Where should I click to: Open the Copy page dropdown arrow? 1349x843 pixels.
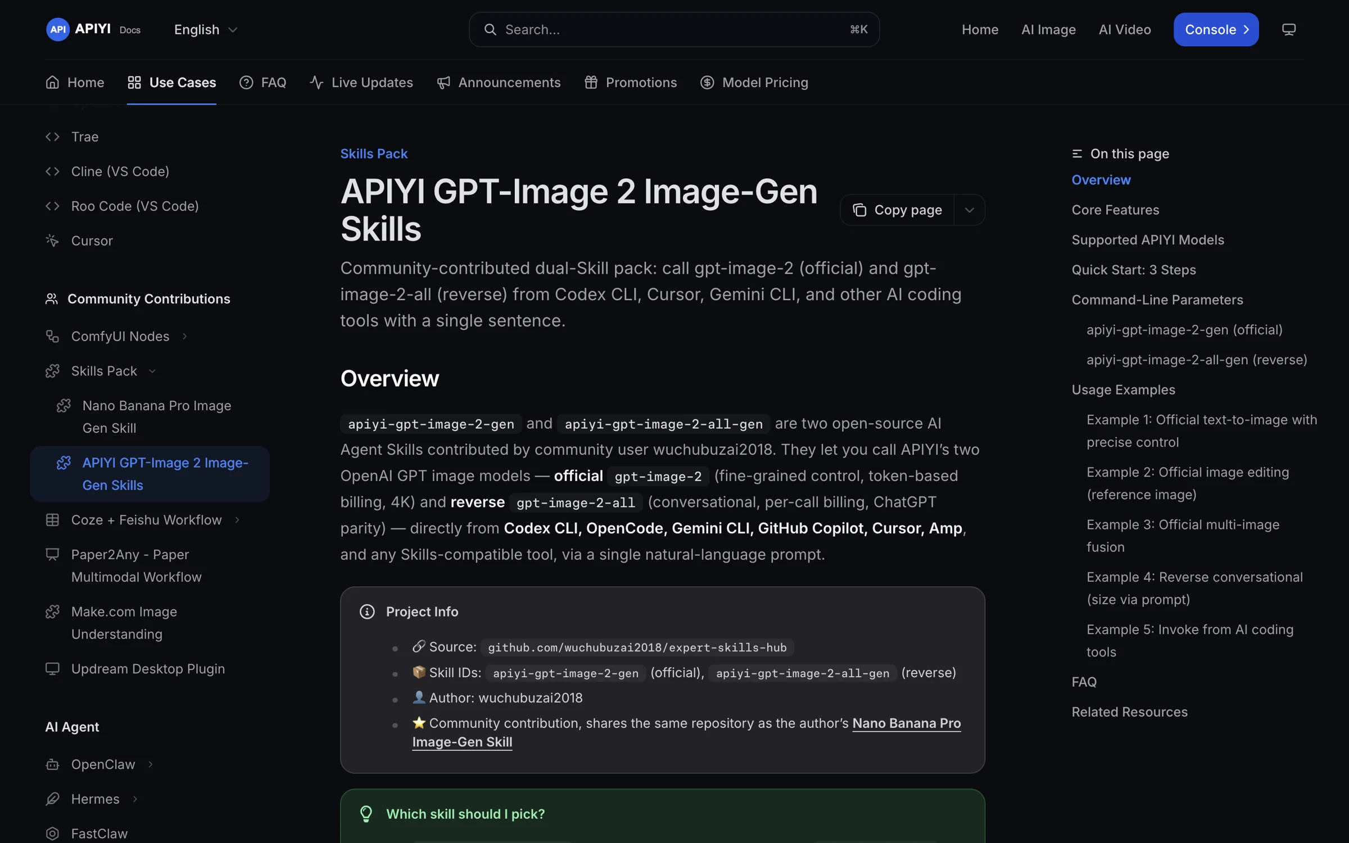coord(970,210)
